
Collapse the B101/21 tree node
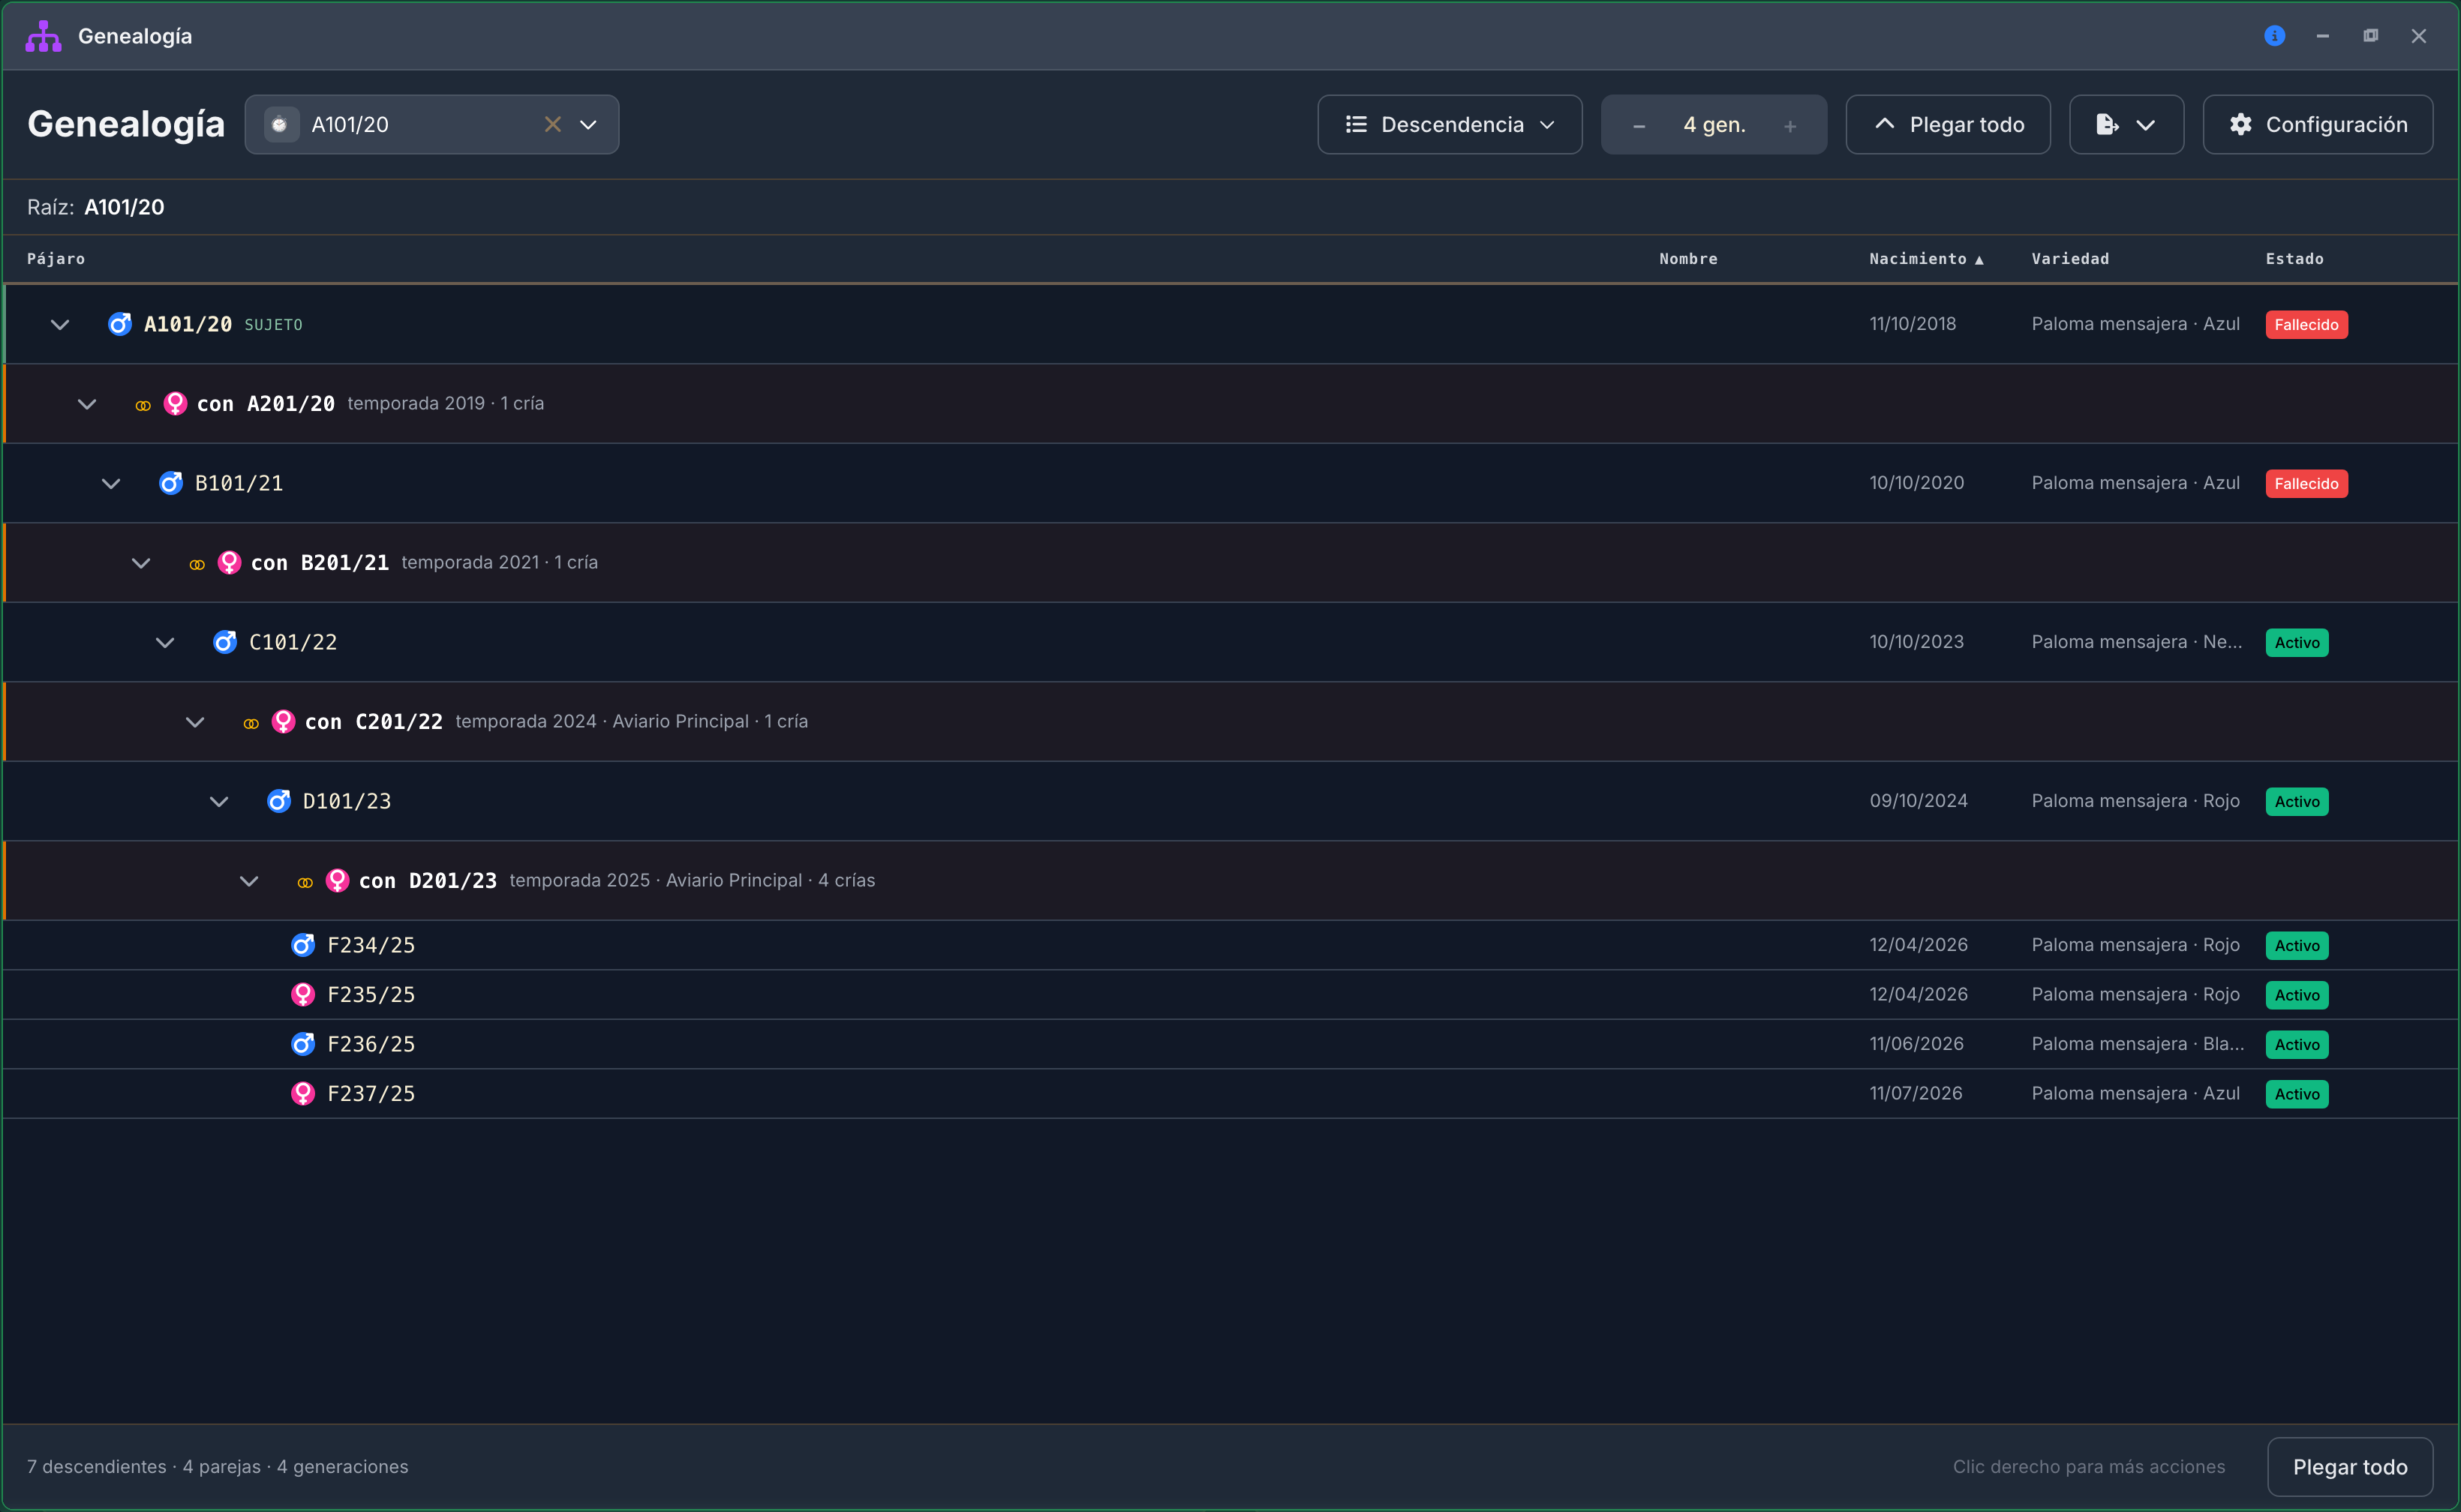pos(111,484)
